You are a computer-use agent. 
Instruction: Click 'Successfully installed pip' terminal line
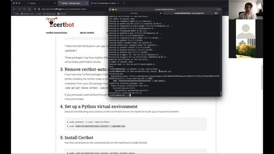125,93
